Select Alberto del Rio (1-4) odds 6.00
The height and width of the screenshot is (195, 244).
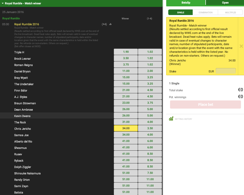tap(150, 141)
